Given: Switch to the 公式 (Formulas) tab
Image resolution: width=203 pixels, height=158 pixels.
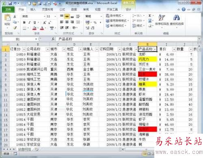Looking at the screenshot, I should (62, 9).
